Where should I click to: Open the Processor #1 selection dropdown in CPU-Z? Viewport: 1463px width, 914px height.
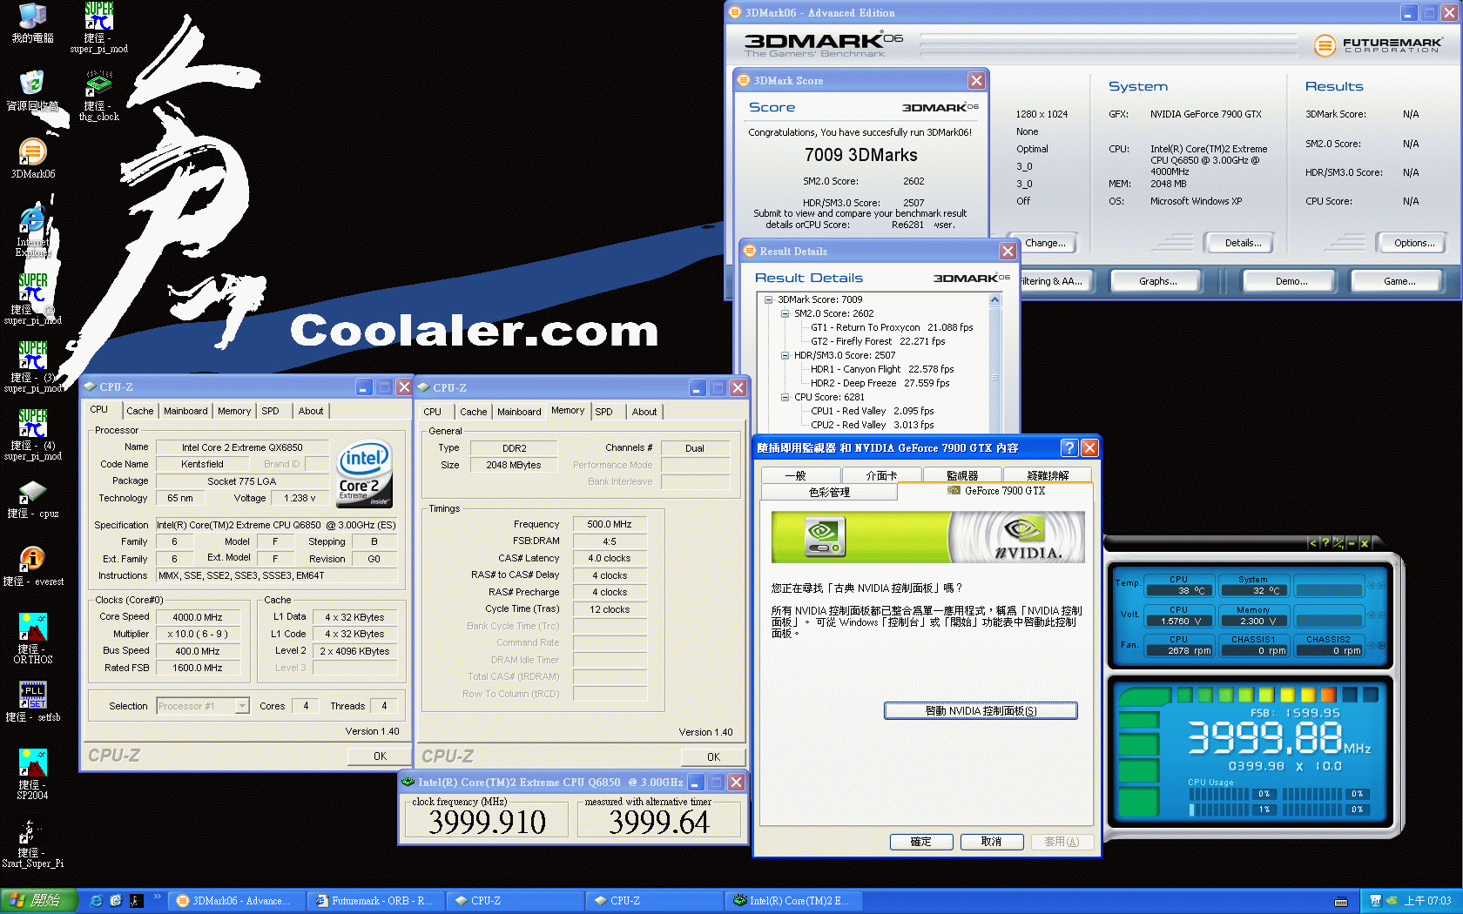[x=242, y=706]
